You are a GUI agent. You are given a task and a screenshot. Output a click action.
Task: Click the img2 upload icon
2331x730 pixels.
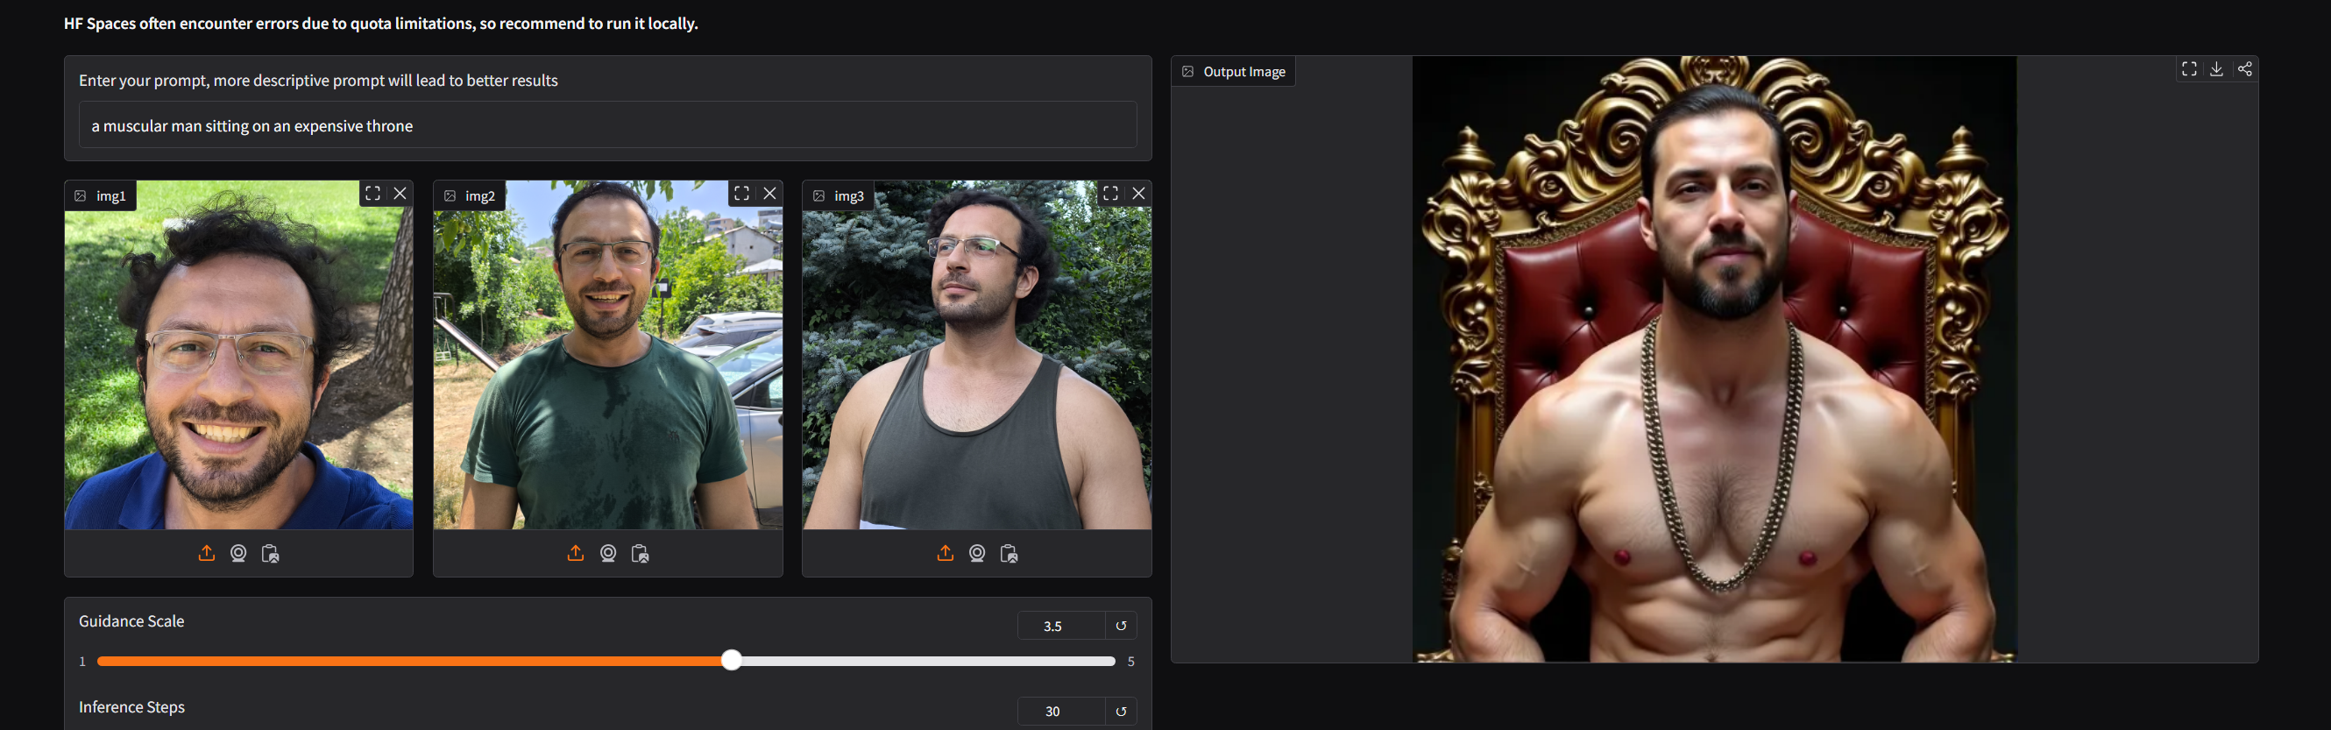point(576,554)
